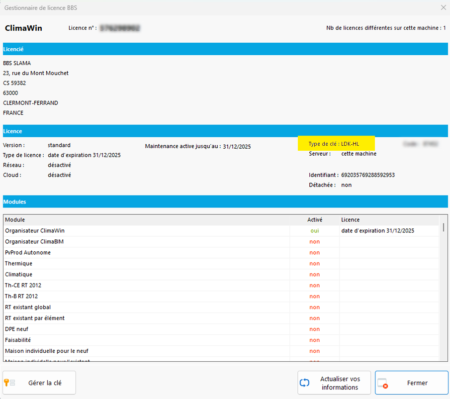The image size is (450, 399).
Task: Click the Réseau 'désactivé' value
Action: coord(59,165)
